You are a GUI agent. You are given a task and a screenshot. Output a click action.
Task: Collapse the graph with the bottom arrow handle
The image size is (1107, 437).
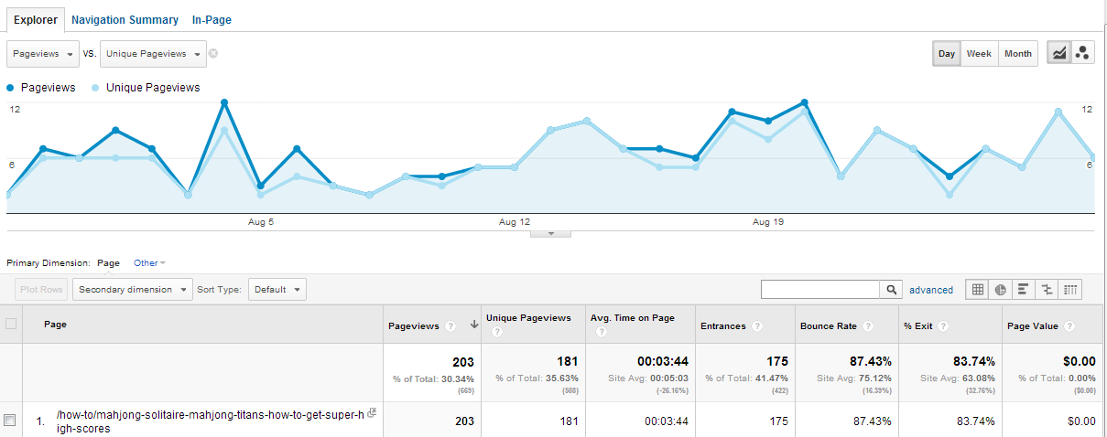[550, 233]
